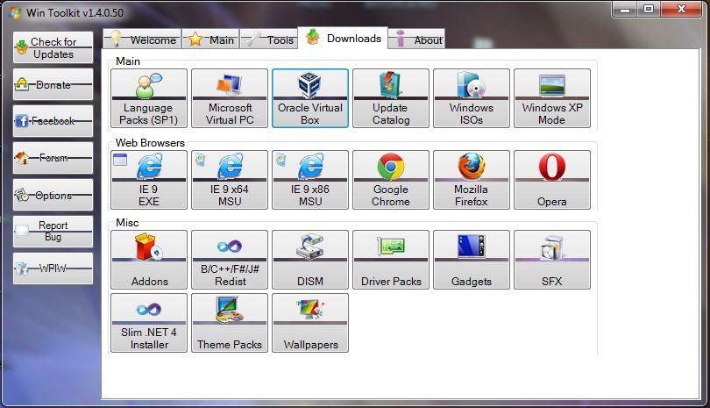Open the Gadgets download
This screenshot has height=408, width=710.
[x=472, y=260]
